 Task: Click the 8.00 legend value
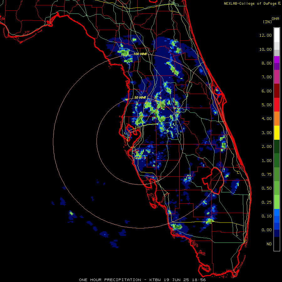point(267,63)
